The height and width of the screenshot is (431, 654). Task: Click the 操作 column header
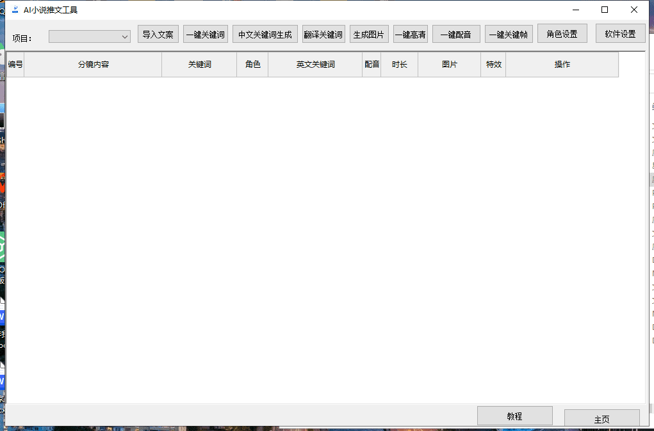(562, 64)
